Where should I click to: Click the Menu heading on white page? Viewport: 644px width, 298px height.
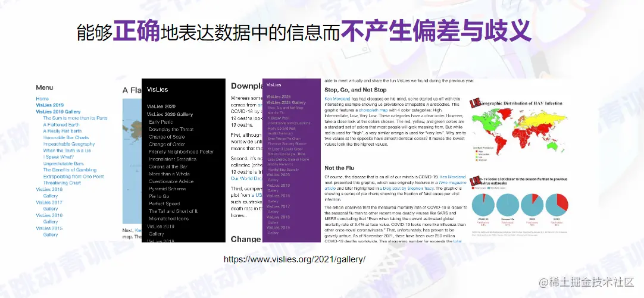[45, 87]
